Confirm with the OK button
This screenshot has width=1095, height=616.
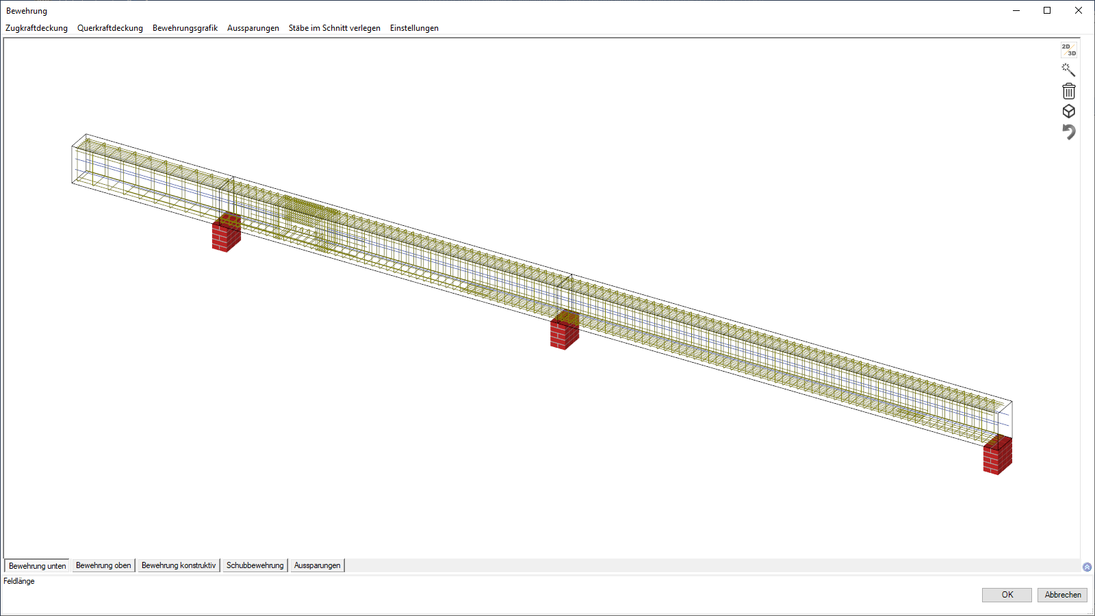(1007, 595)
